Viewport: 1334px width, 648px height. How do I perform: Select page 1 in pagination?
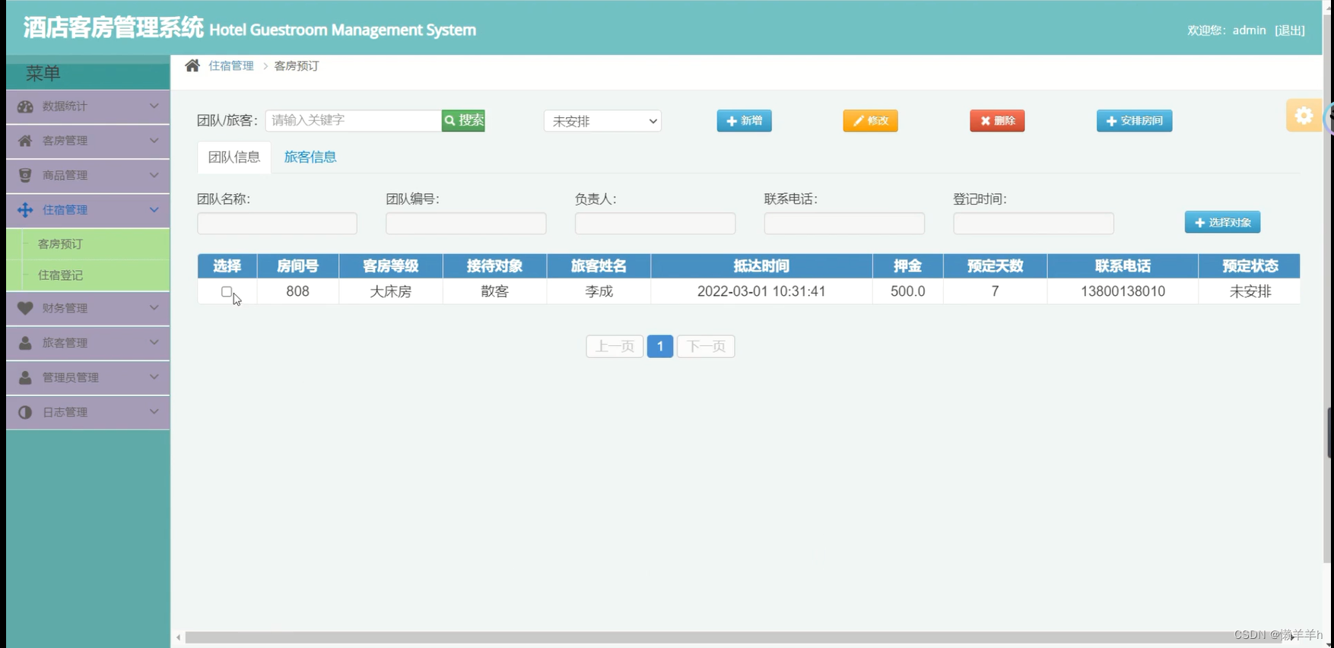(x=660, y=346)
